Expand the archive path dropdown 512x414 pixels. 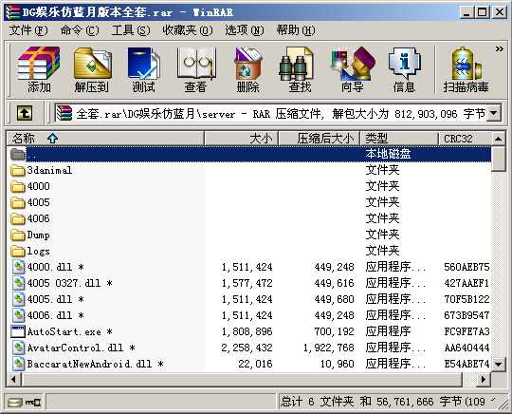click(494, 114)
